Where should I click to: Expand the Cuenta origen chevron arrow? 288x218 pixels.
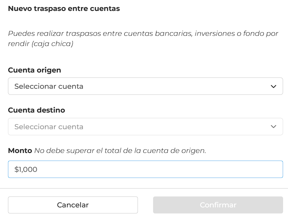click(x=274, y=86)
